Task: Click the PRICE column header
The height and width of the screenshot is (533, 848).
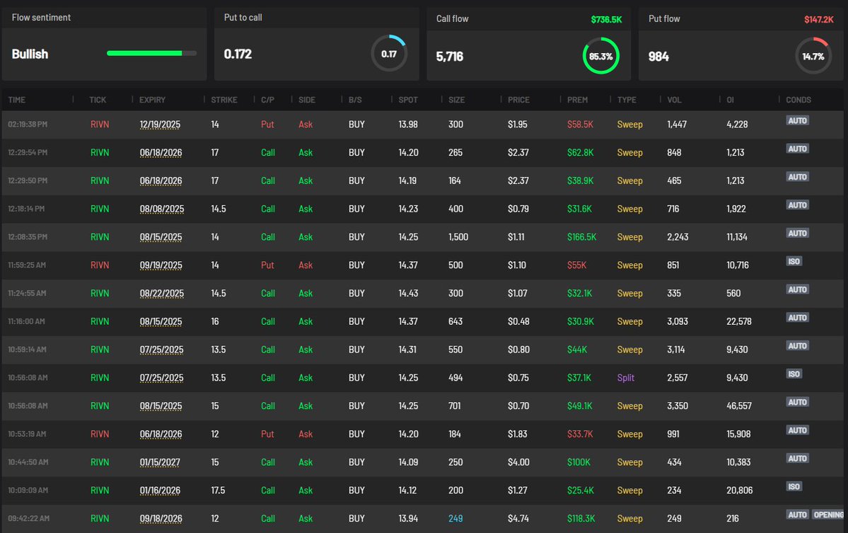Action: click(518, 100)
